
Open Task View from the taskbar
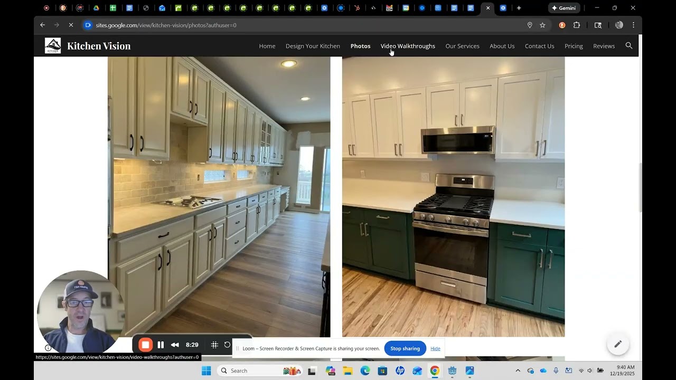312,370
